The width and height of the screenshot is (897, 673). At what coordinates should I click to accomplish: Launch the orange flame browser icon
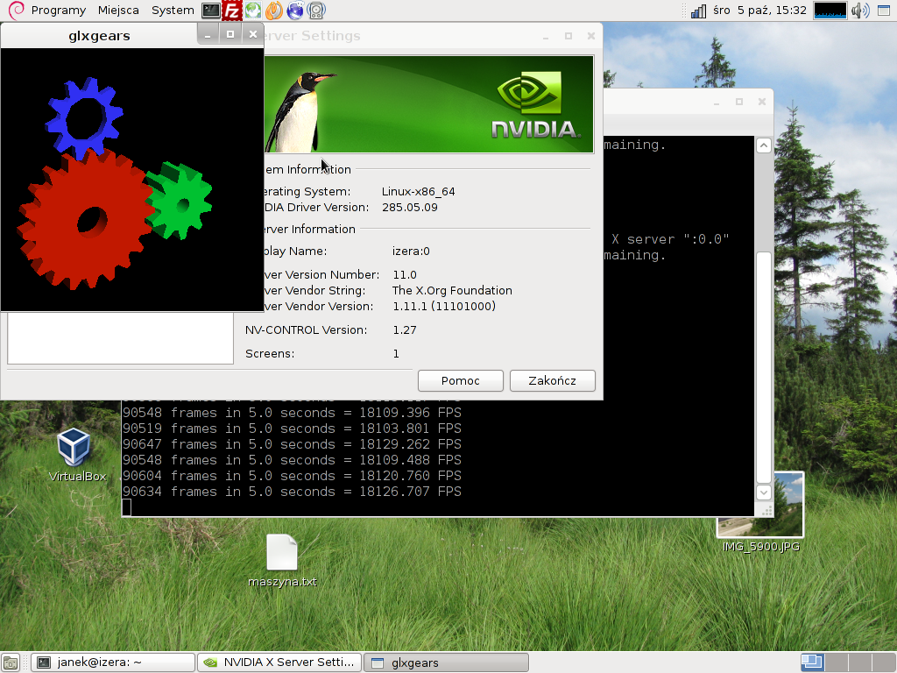[274, 11]
